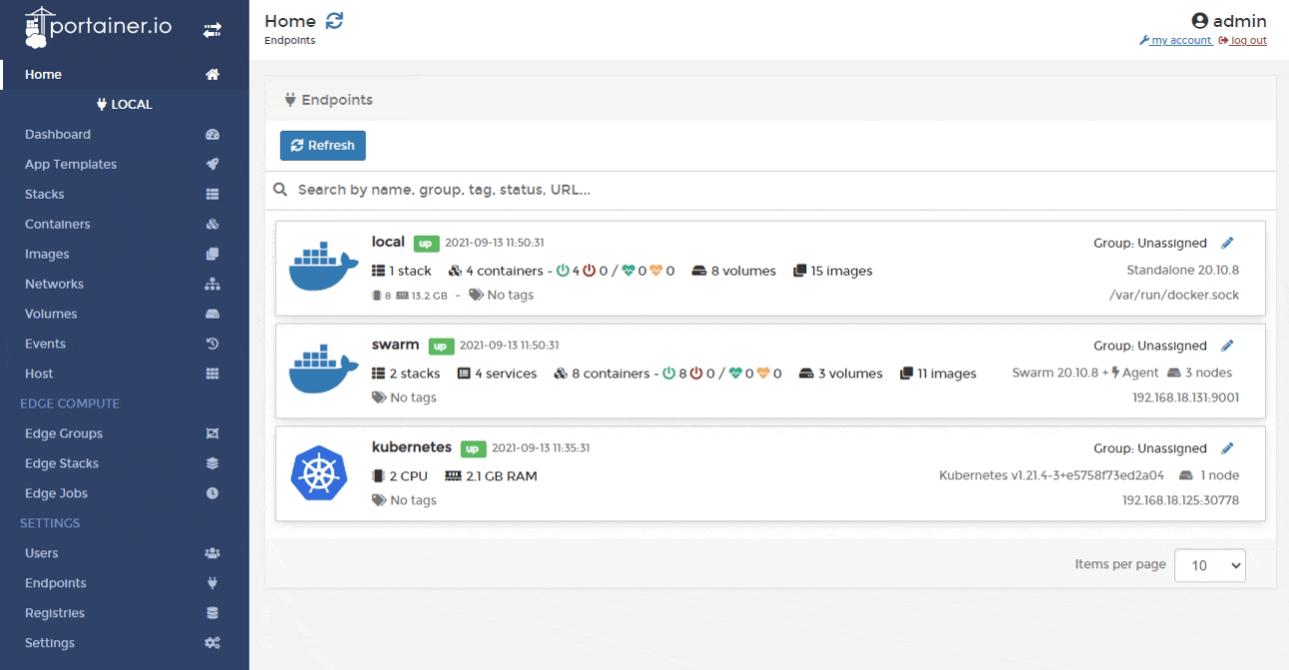Open Home in the sidebar
This screenshot has height=670, width=1289.
click(43, 75)
